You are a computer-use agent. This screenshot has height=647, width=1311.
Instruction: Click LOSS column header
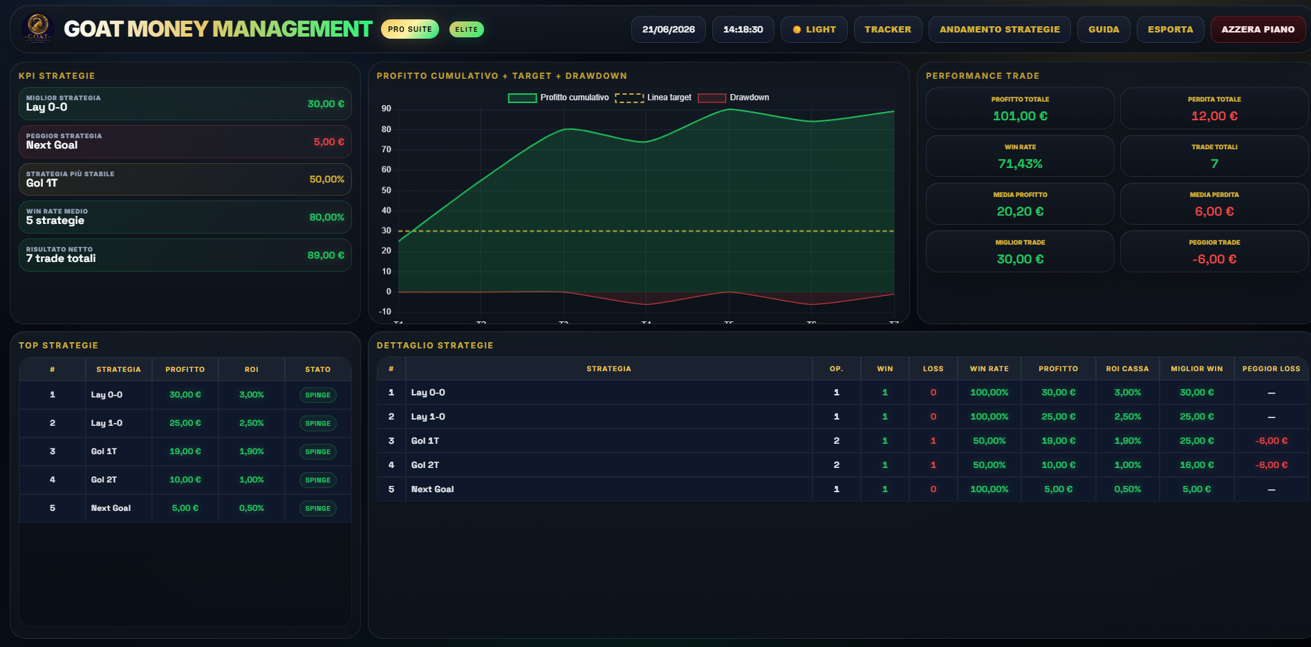click(x=933, y=369)
